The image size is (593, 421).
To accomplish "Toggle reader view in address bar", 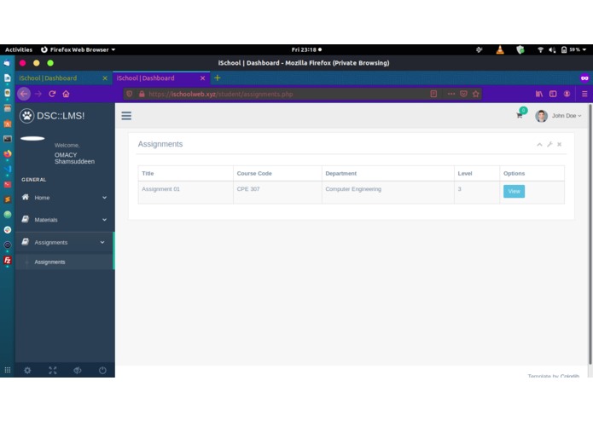I will 433,94.
